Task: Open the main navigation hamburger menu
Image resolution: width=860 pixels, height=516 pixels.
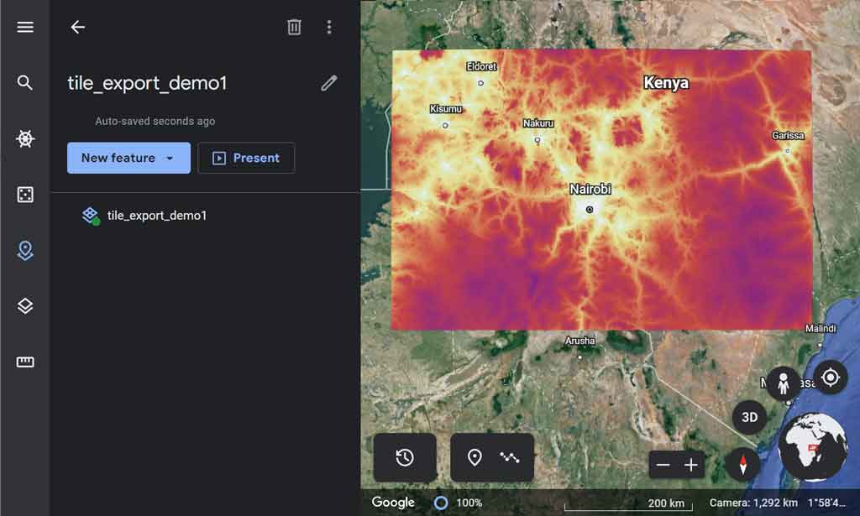Action: coord(24,26)
